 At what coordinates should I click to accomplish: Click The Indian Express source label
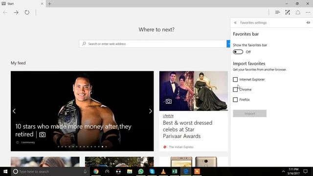pyautogui.click(x=181, y=147)
